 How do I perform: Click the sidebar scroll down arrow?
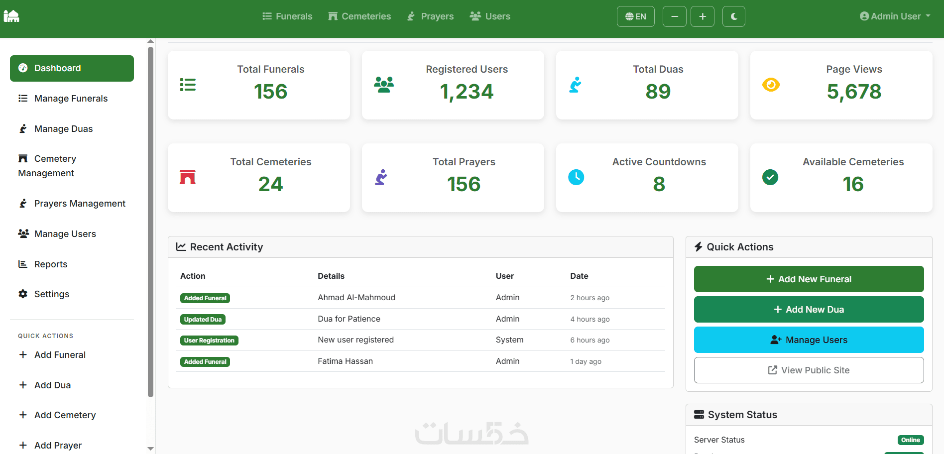151,449
